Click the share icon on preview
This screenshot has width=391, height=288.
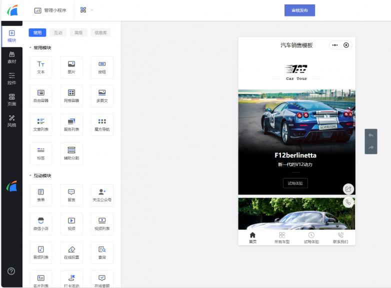[x=348, y=189]
